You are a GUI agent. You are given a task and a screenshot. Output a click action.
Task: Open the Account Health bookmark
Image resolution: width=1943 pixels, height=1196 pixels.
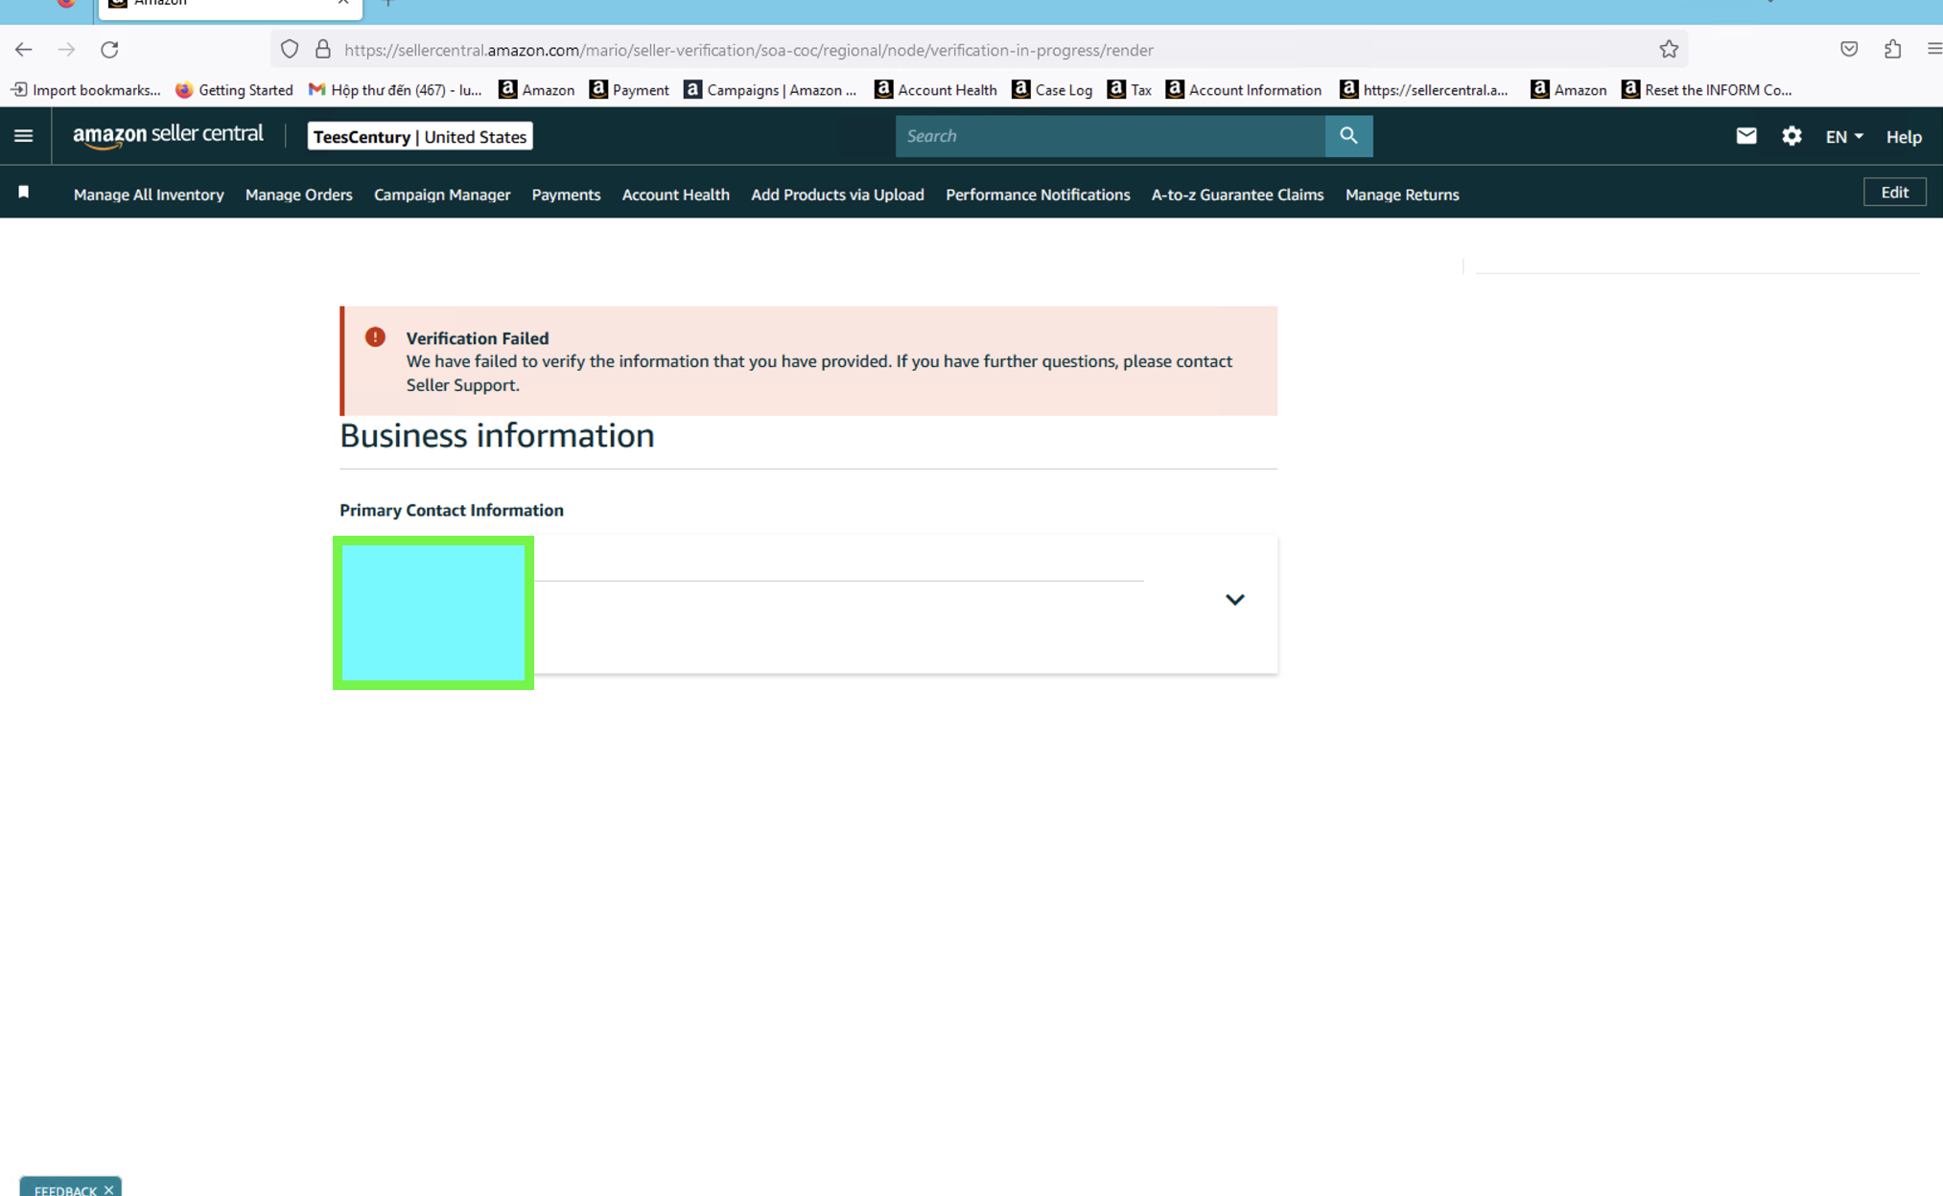coord(935,90)
